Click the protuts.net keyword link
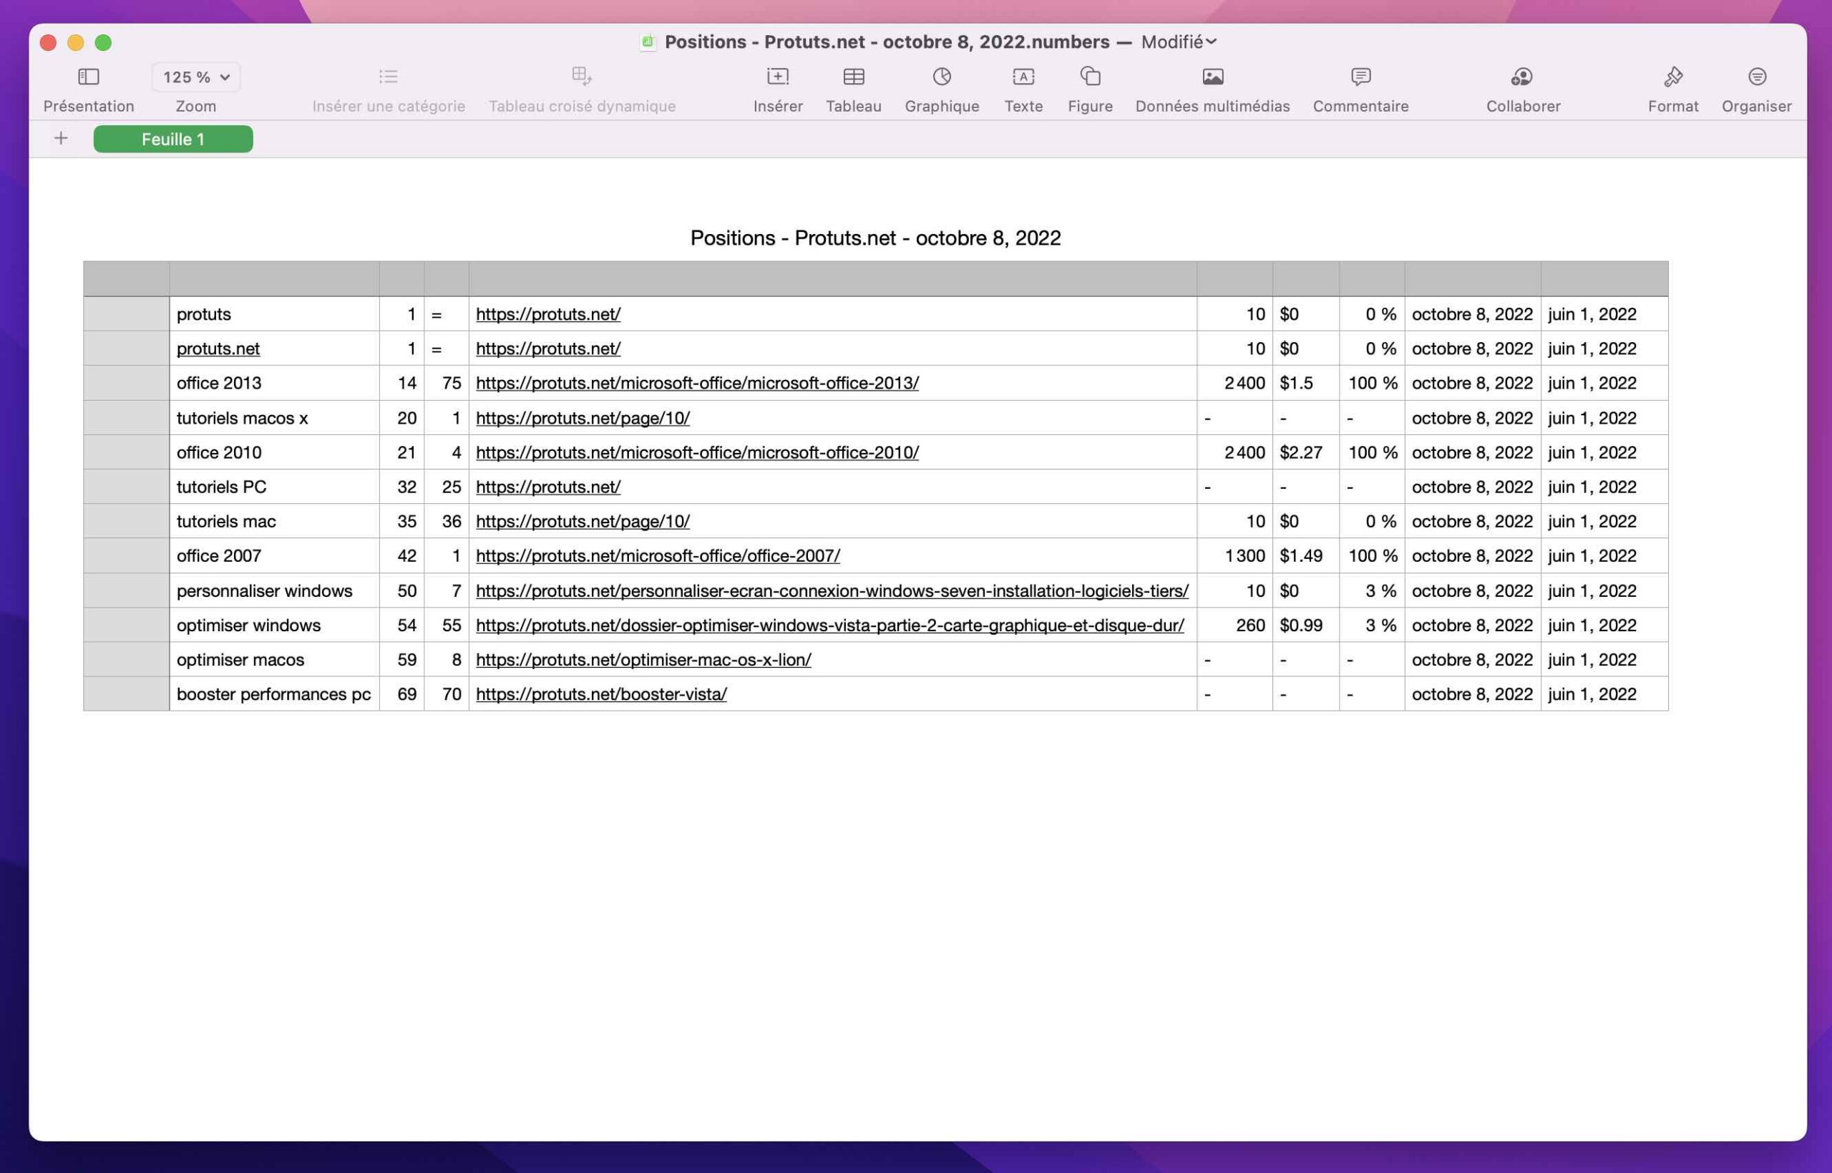Viewport: 1832px width, 1173px height. (218, 348)
